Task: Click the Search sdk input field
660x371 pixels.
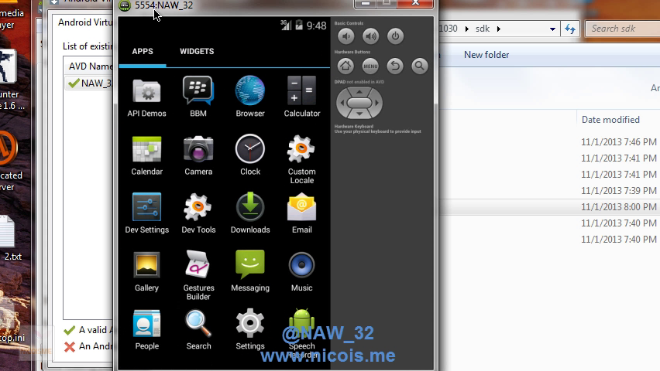Action: 624,29
